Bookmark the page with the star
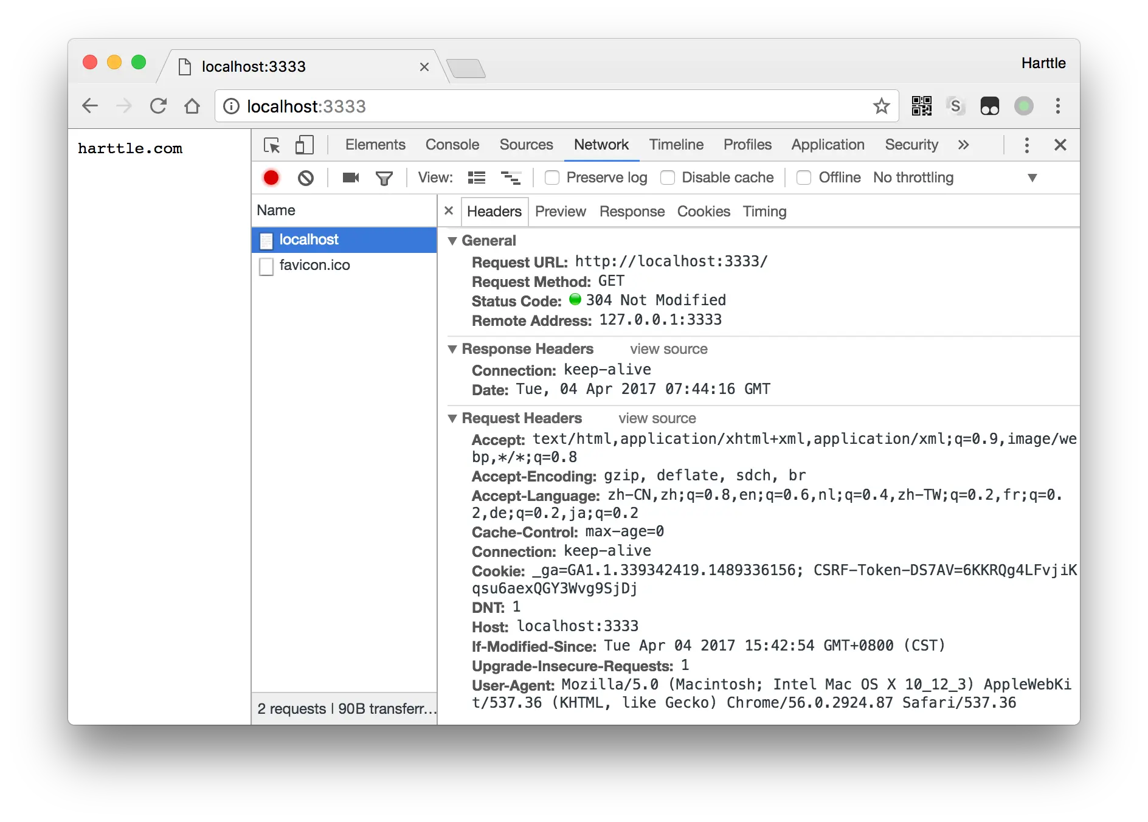Image resolution: width=1148 pixels, height=822 pixels. coord(881,106)
